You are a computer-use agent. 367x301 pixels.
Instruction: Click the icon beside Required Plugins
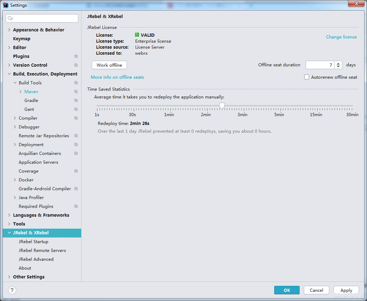tap(76, 206)
